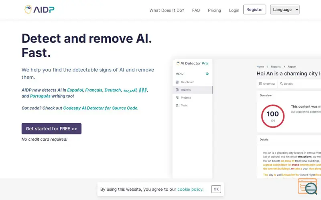Image resolution: width=321 pixels, height=200 pixels.
Task: Select the Español language link
Action: 75,90
